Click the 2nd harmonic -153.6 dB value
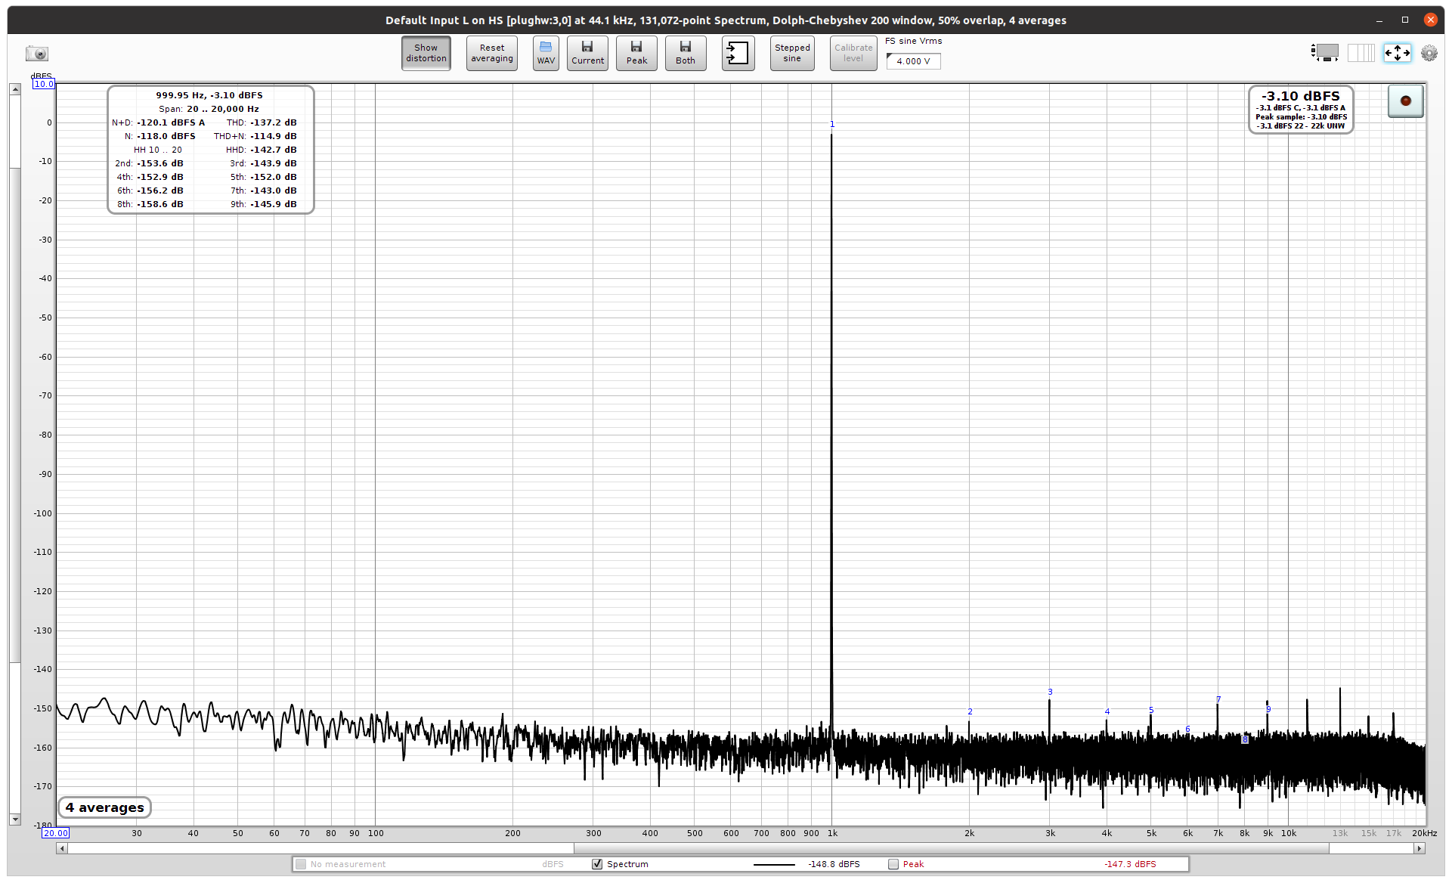1452x883 pixels. (x=160, y=163)
